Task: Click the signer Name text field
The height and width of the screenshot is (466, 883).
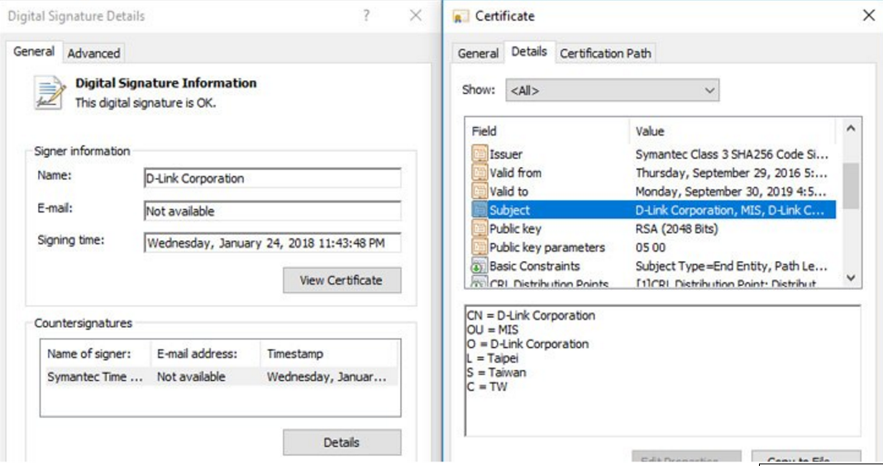Action: point(272,178)
